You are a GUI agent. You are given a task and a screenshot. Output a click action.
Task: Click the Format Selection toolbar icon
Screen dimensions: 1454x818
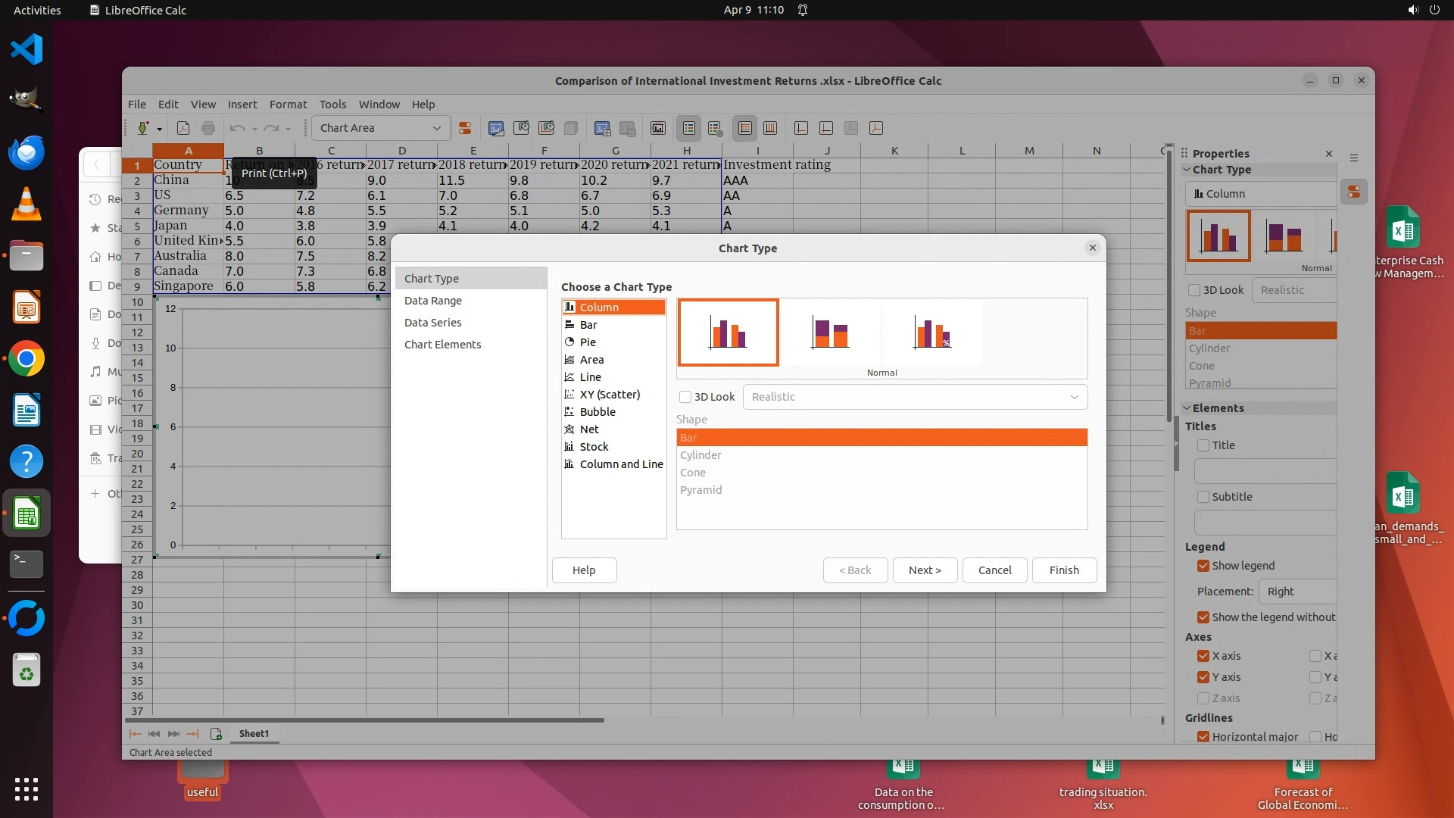coord(465,128)
